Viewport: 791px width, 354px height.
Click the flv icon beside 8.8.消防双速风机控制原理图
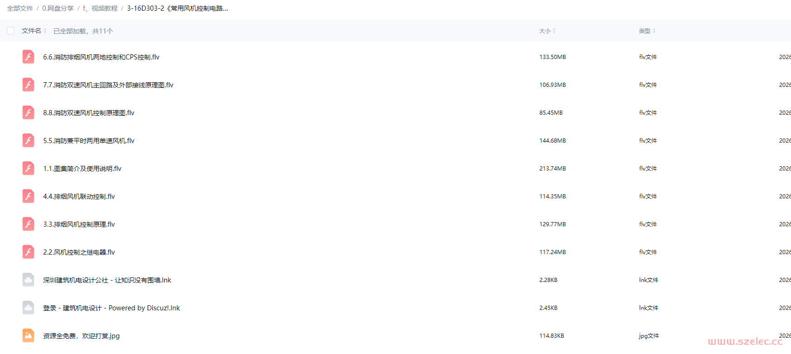point(28,112)
